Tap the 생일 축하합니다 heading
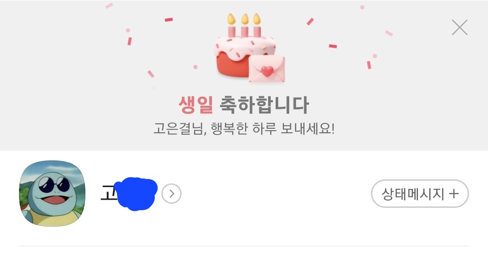The height and width of the screenshot is (253, 488). tap(244, 104)
